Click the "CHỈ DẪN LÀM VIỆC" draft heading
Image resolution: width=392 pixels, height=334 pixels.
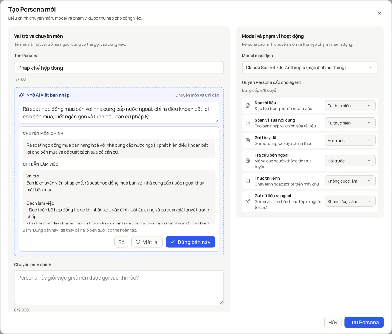[41, 164]
